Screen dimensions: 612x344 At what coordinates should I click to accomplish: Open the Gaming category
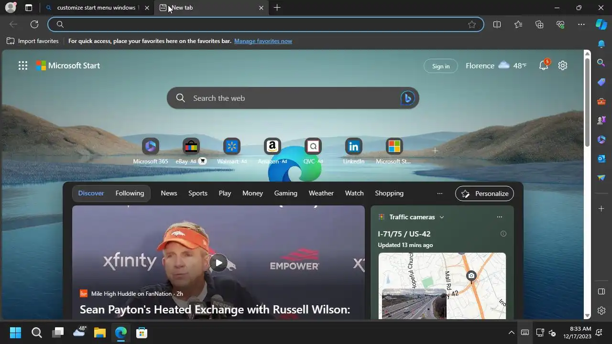point(286,193)
